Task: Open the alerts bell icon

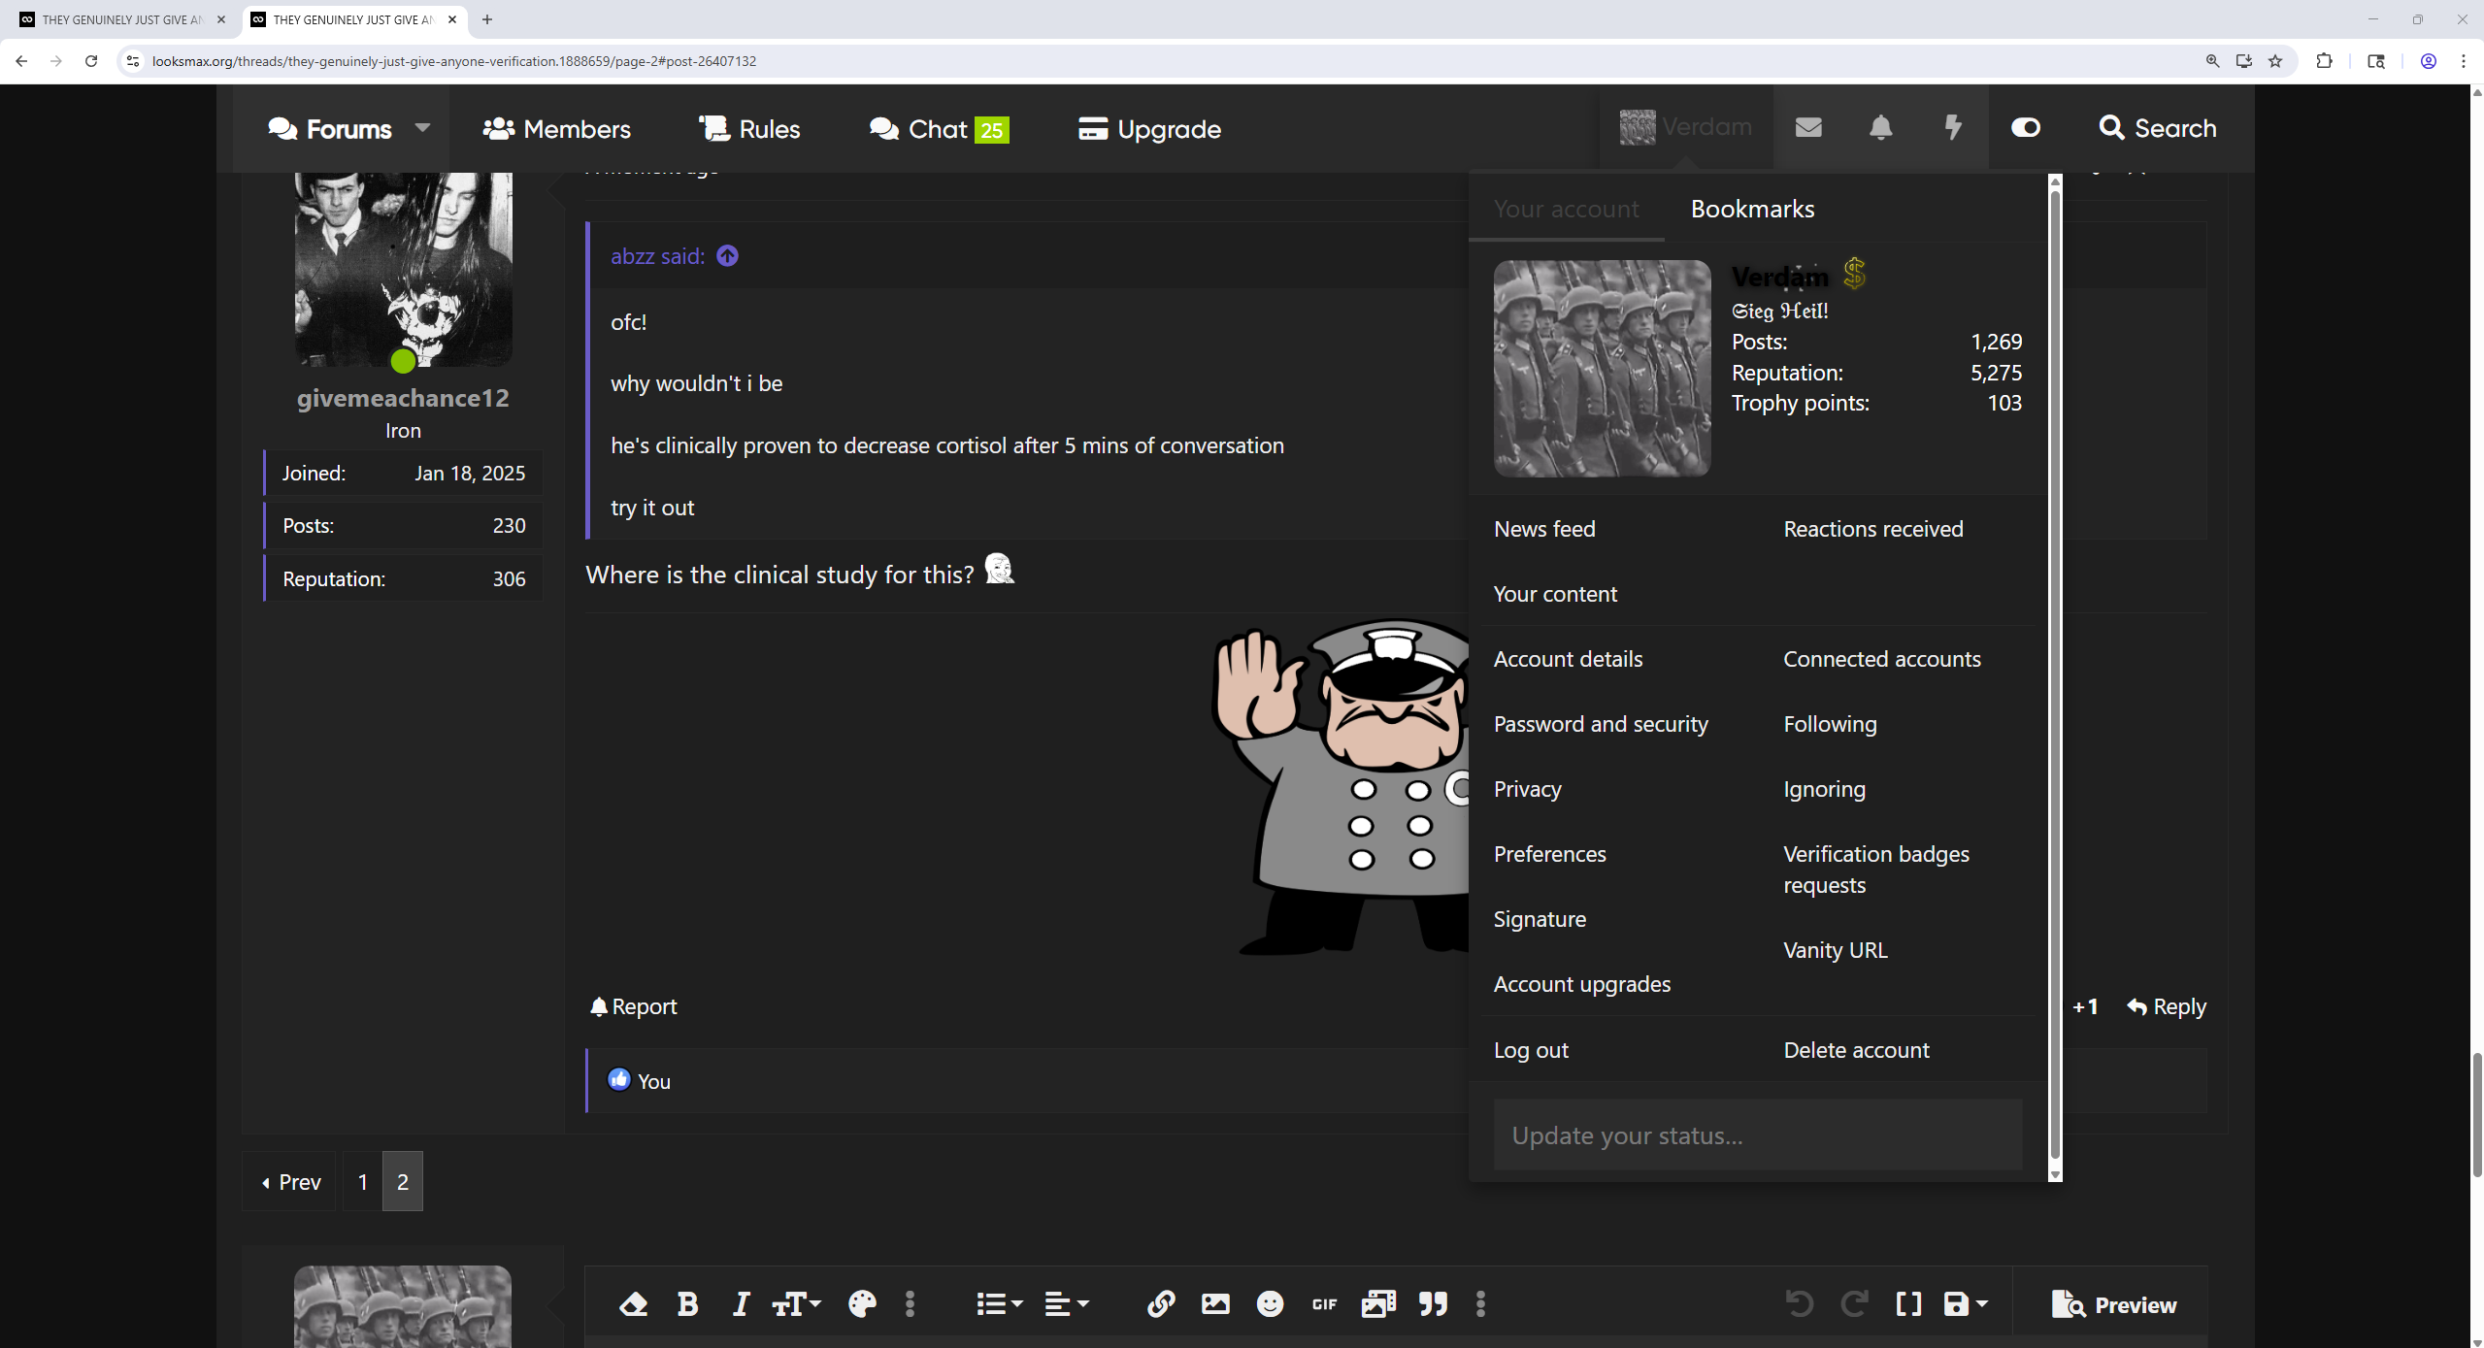Action: tap(1880, 128)
